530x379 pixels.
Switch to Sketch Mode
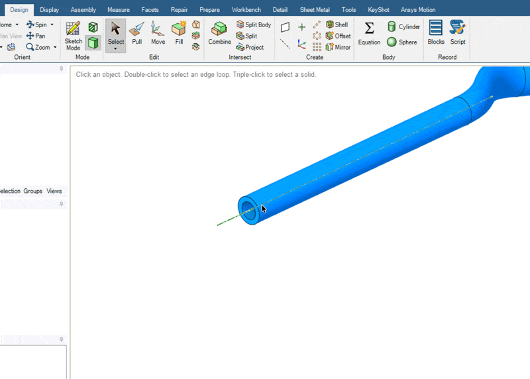pyautogui.click(x=73, y=34)
